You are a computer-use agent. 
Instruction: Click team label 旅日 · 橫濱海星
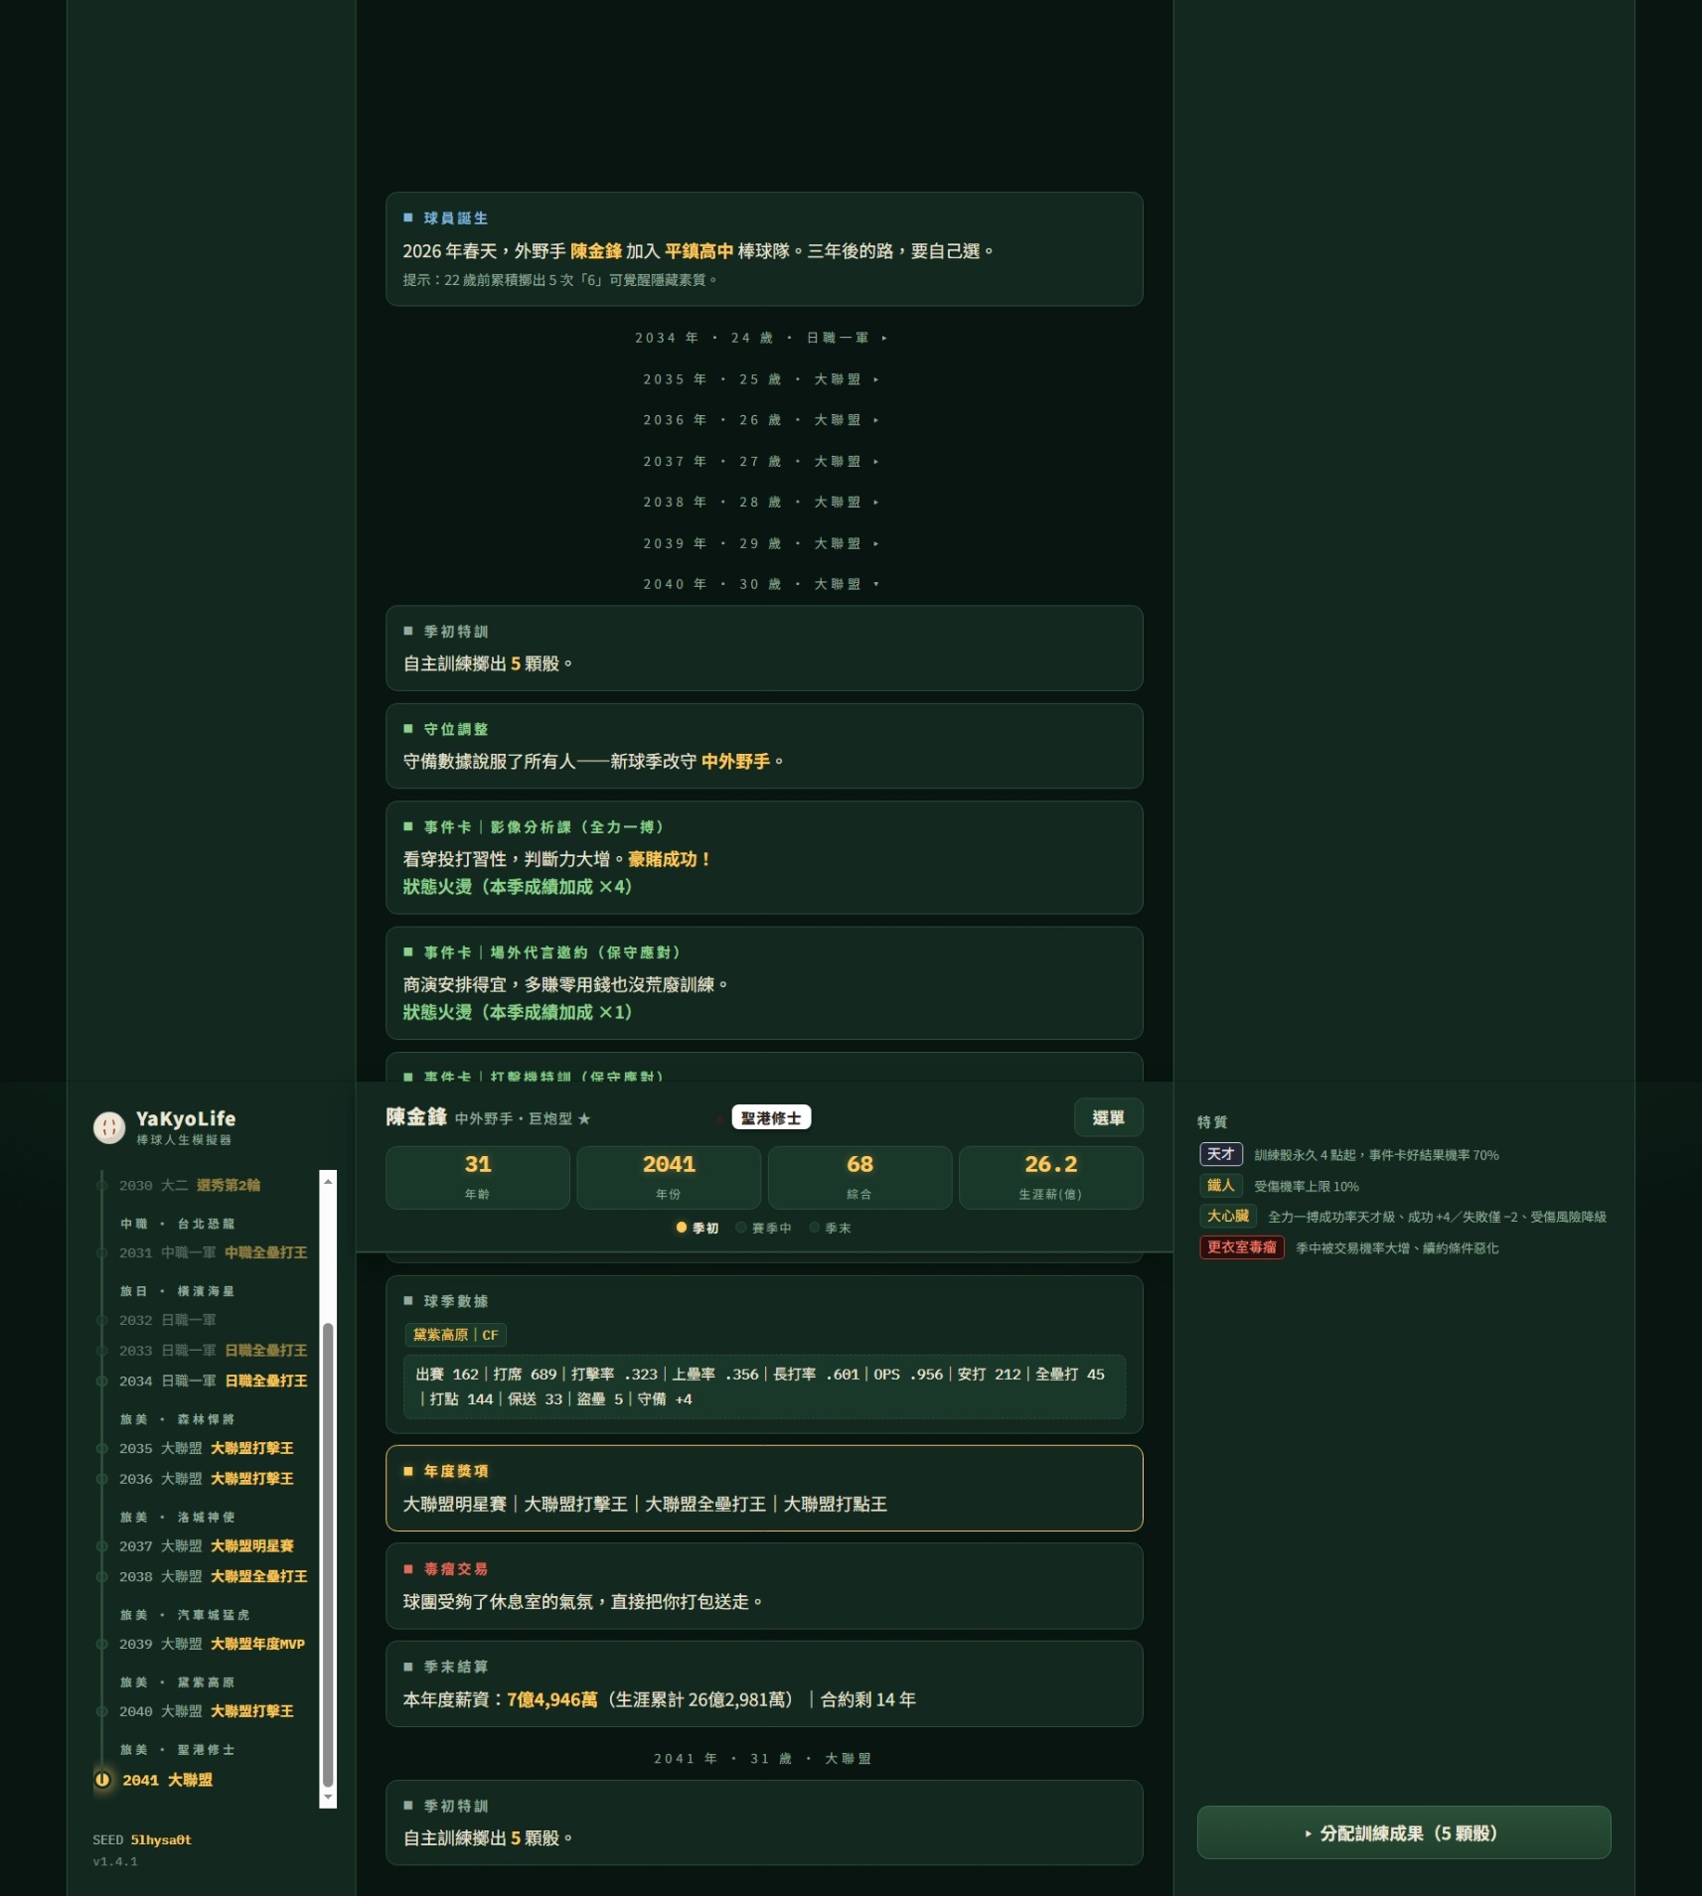tap(177, 1291)
